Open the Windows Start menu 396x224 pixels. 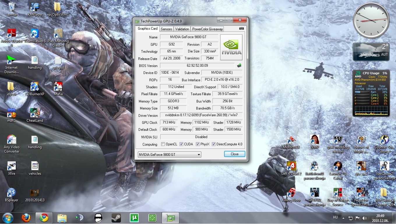pos(8,218)
